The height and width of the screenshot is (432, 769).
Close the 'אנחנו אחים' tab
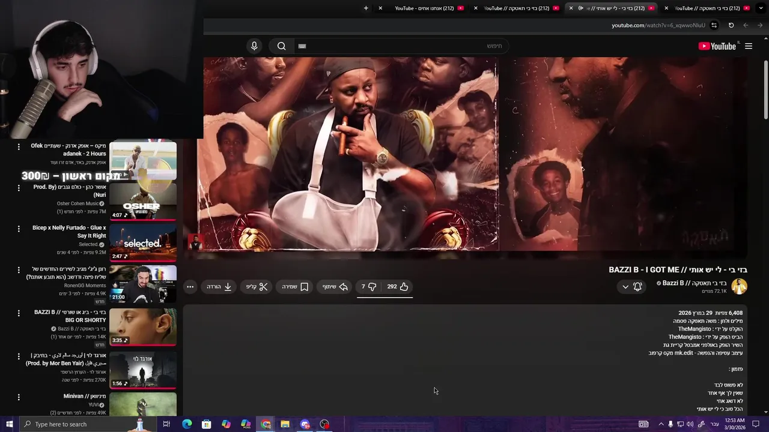point(380,8)
